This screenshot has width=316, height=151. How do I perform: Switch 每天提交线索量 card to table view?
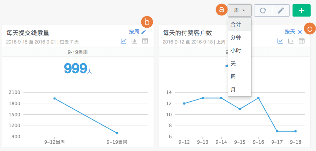point(145,41)
